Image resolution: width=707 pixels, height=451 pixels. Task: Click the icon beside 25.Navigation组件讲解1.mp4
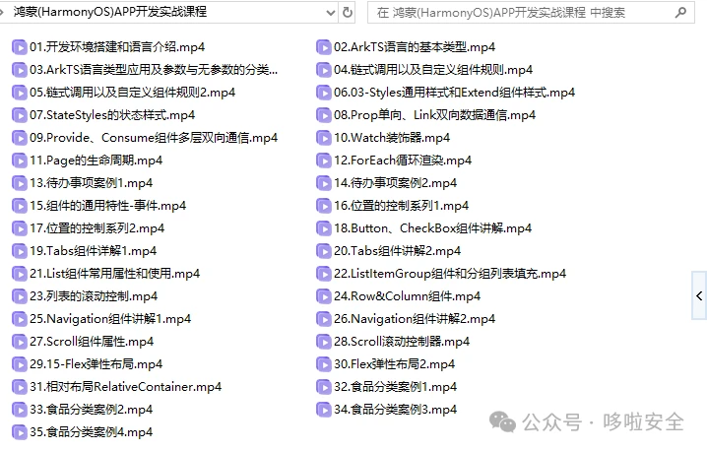(x=20, y=319)
